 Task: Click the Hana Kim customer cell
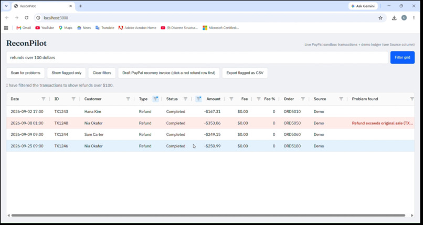tap(92, 112)
